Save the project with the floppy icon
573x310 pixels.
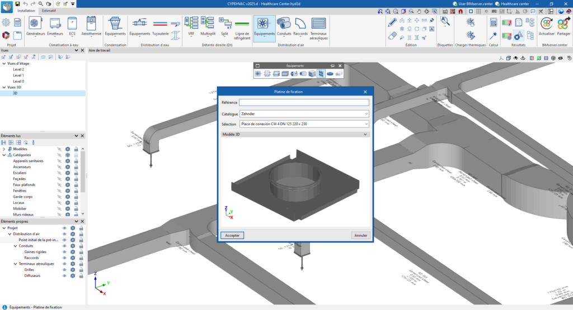click(x=17, y=4)
